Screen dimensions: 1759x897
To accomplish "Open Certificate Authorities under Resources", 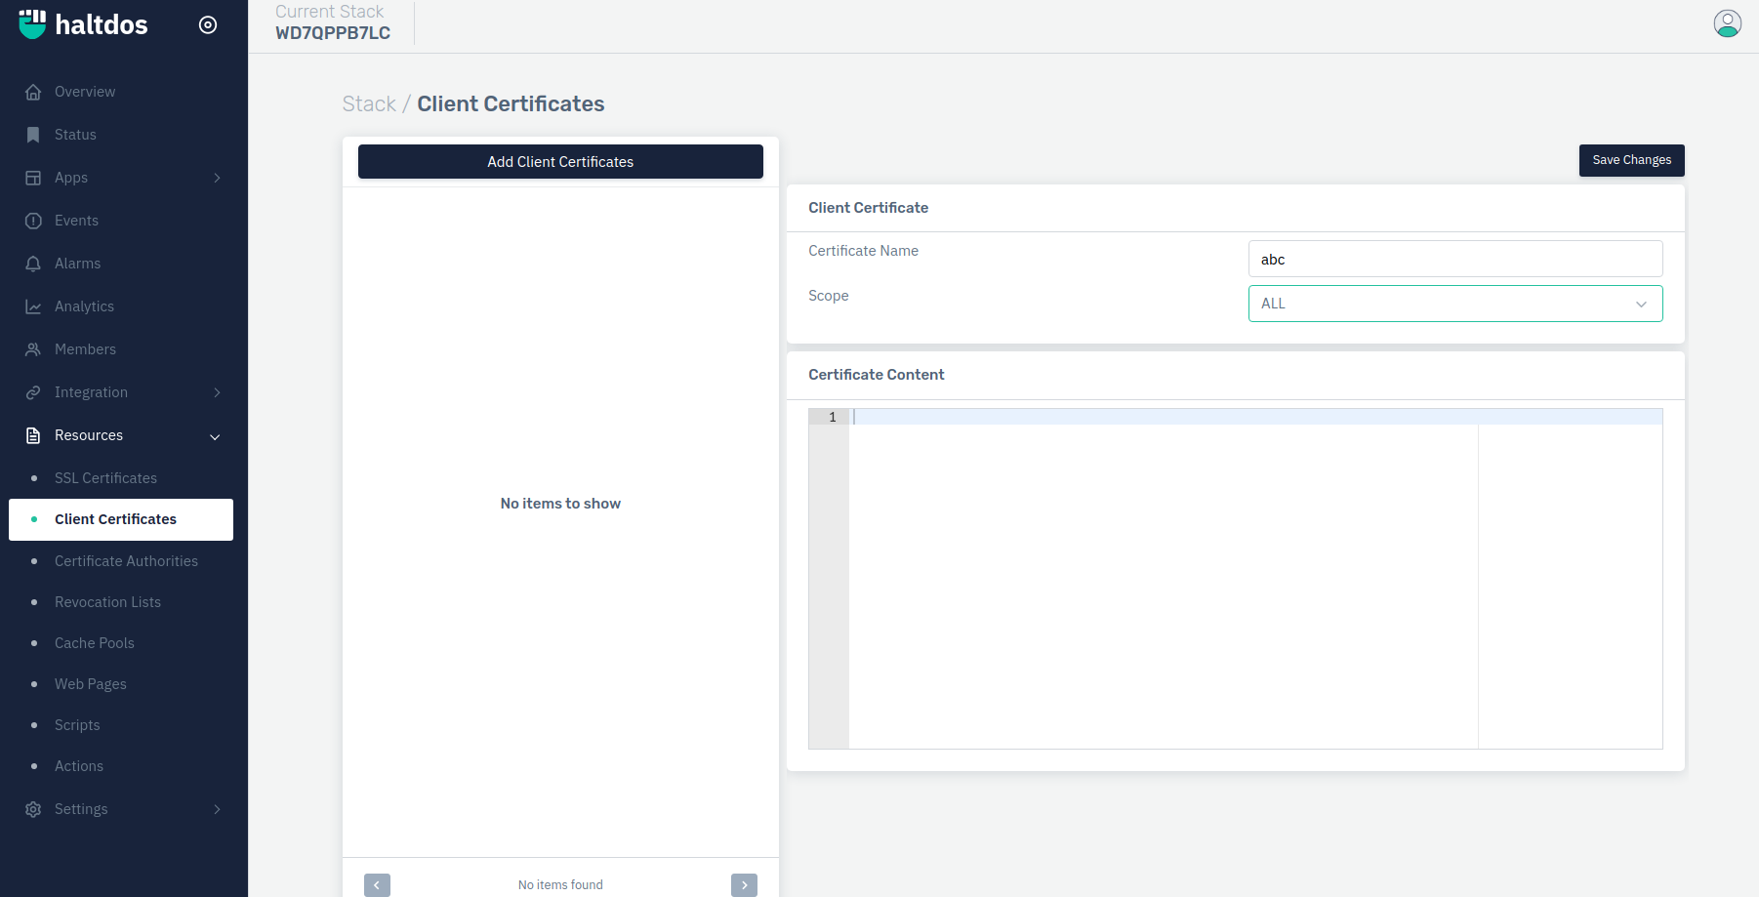I will click(124, 561).
